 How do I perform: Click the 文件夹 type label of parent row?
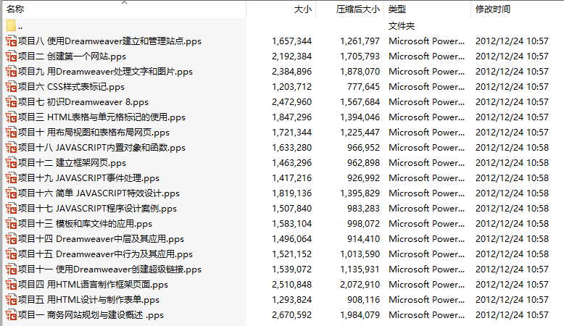402,26
